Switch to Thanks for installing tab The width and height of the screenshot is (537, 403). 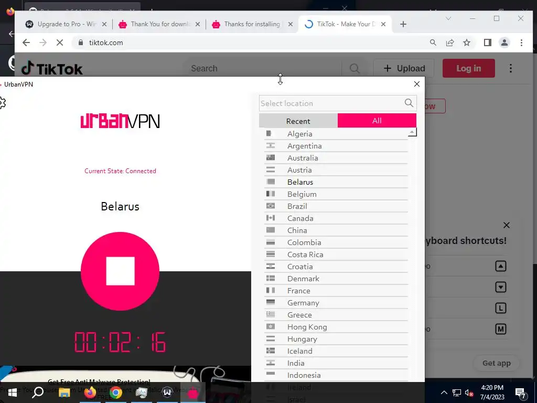coord(252,24)
